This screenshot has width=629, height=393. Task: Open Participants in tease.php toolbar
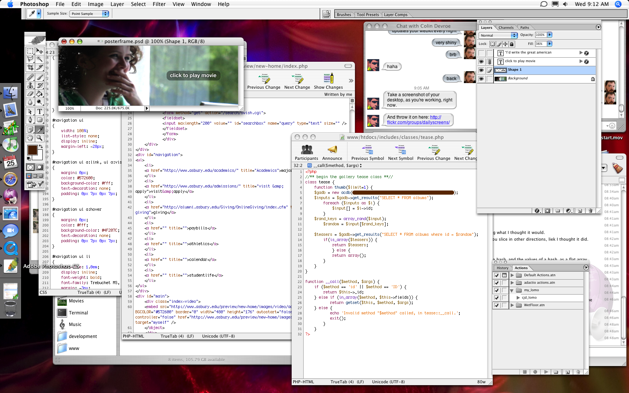click(306, 153)
